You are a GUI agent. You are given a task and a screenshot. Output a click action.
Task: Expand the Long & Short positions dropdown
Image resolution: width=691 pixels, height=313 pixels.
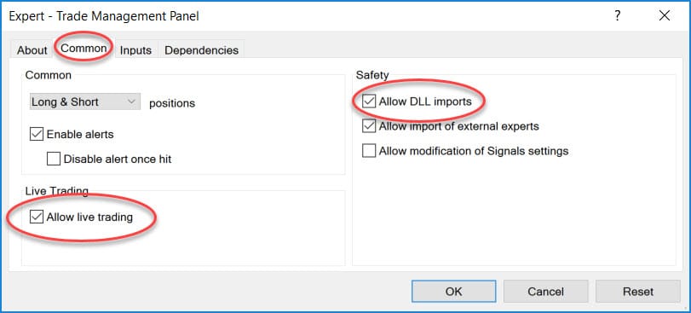point(84,101)
